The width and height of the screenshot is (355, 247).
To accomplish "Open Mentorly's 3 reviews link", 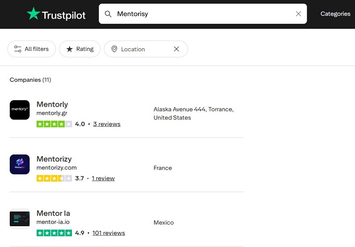I will [106, 124].
